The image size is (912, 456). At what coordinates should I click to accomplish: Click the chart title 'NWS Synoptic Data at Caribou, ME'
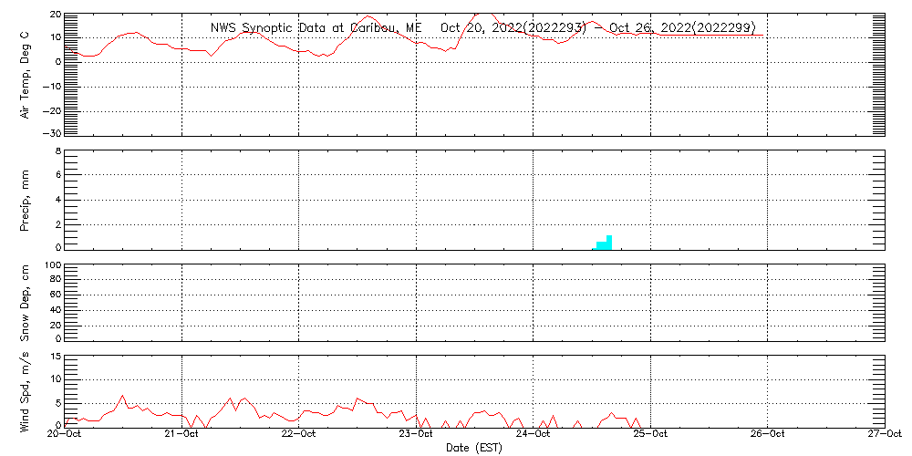click(x=316, y=27)
